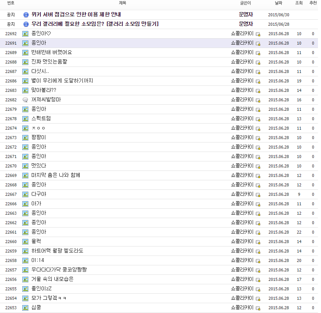Click author 운영자 on the 위키 서버 notice
Image resolution: width=321 pixels, height=313 pixels.
(x=246, y=14)
